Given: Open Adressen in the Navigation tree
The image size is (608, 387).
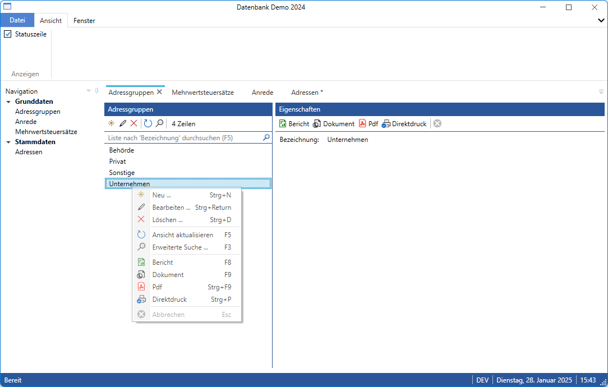Looking at the screenshot, I should click(29, 152).
